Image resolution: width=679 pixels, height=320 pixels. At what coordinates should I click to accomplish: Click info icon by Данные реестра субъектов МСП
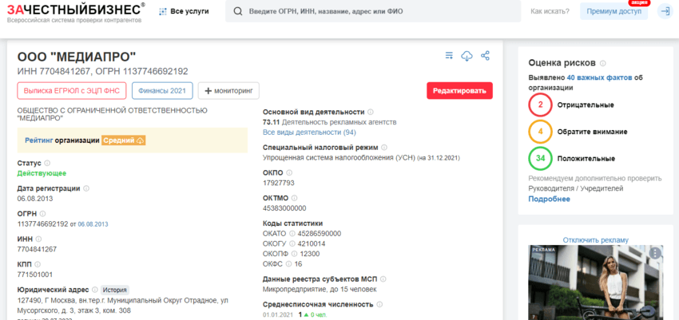tap(383, 279)
